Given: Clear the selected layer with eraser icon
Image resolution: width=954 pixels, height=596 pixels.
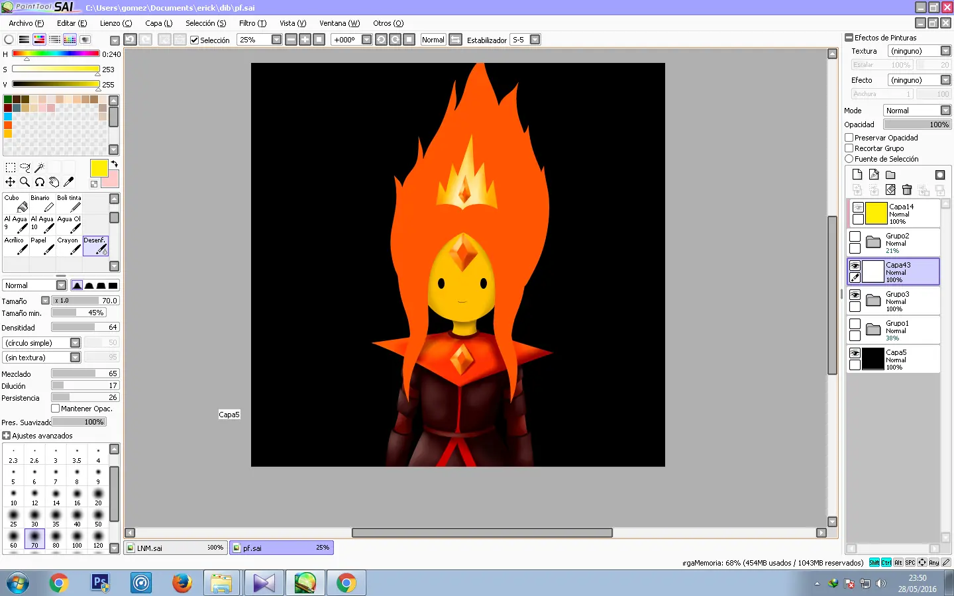Looking at the screenshot, I should pos(890,190).
